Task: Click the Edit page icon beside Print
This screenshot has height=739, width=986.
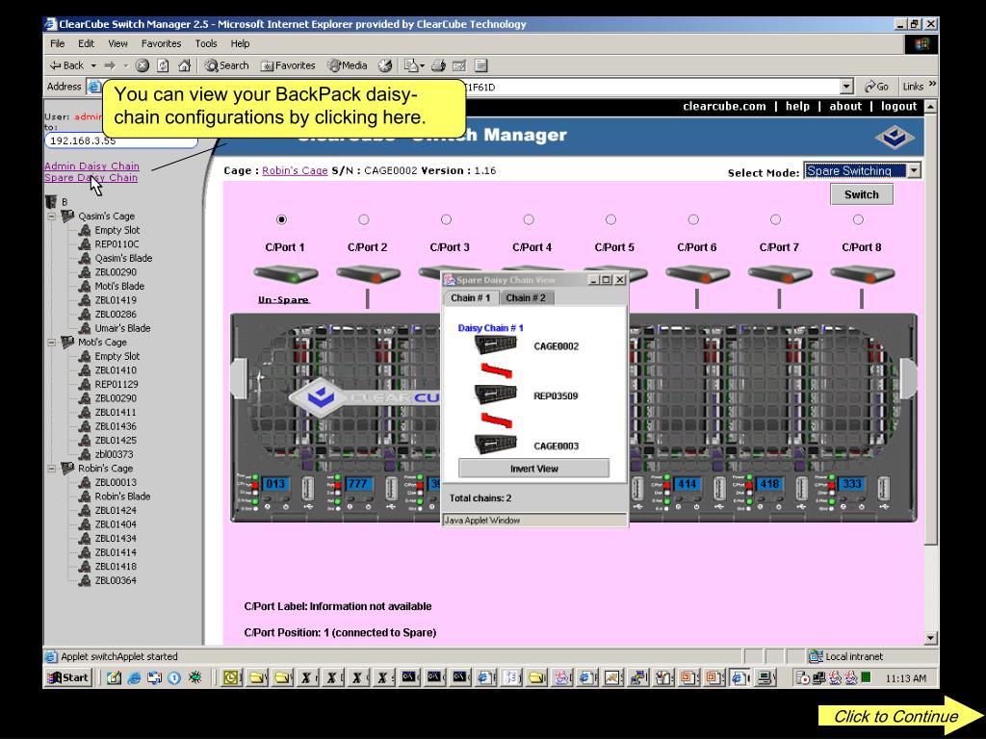Action: pyautogui.click(x=459, y=65)
